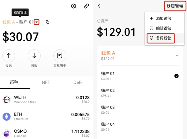Tap the Send up-arrow icon

tap(9, 56)
